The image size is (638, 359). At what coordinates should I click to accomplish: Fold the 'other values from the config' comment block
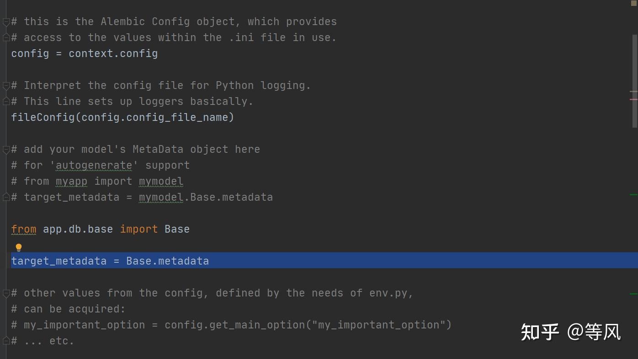coord(6,293)
